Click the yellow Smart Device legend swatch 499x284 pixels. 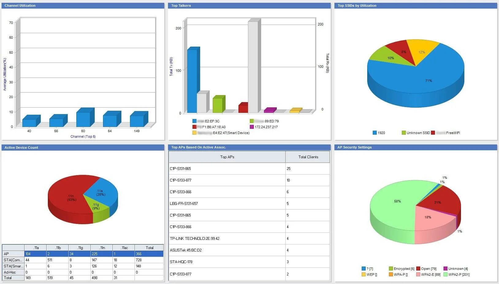(194, 133)
